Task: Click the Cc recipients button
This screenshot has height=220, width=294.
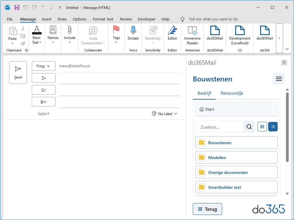Action: (x=43, y=90)
